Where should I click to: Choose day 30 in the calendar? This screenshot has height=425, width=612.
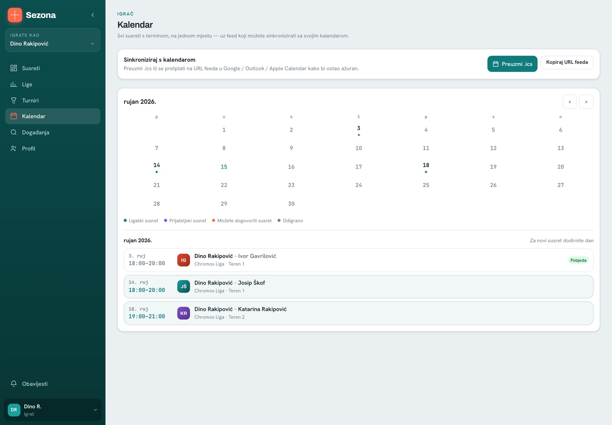291,204
